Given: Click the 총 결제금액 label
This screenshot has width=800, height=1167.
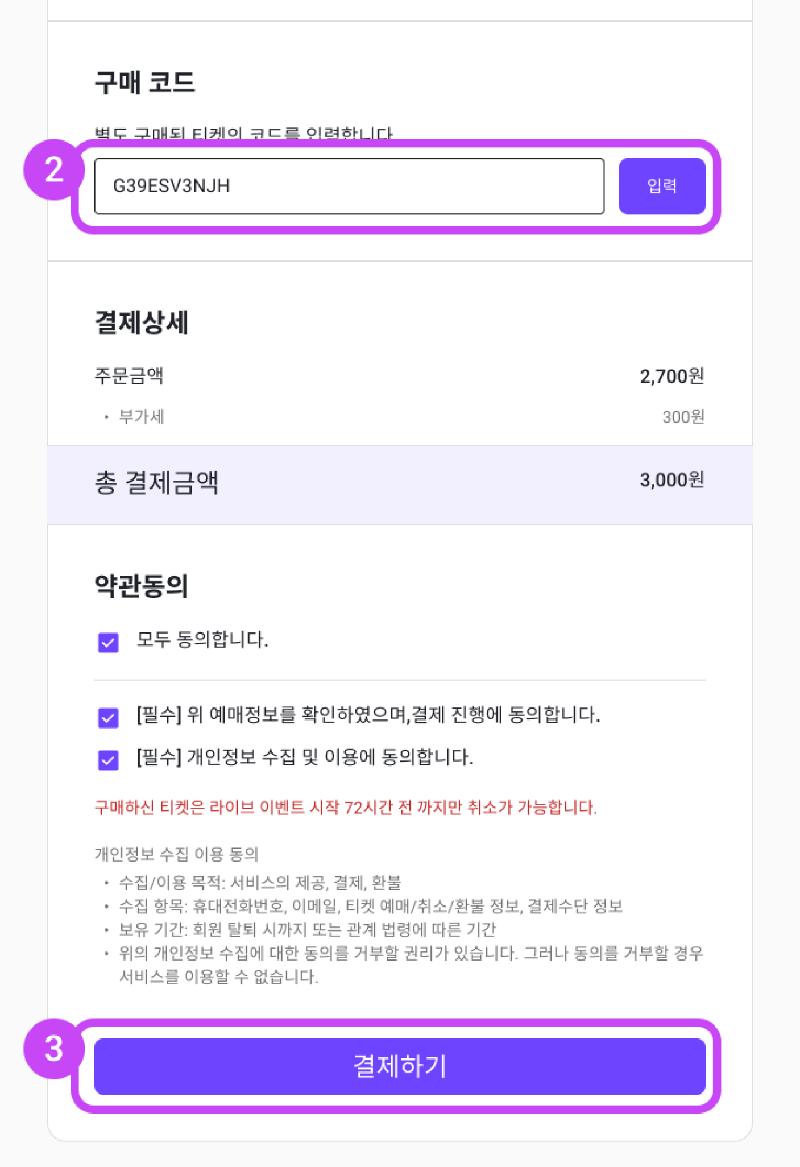Looking at the screenshot, I should point(156,482).
